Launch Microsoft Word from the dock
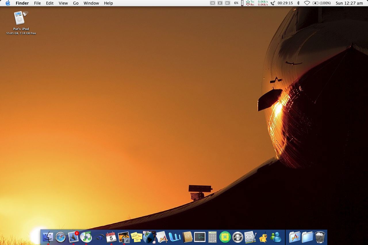368x245 pixels. click(174, 237)
